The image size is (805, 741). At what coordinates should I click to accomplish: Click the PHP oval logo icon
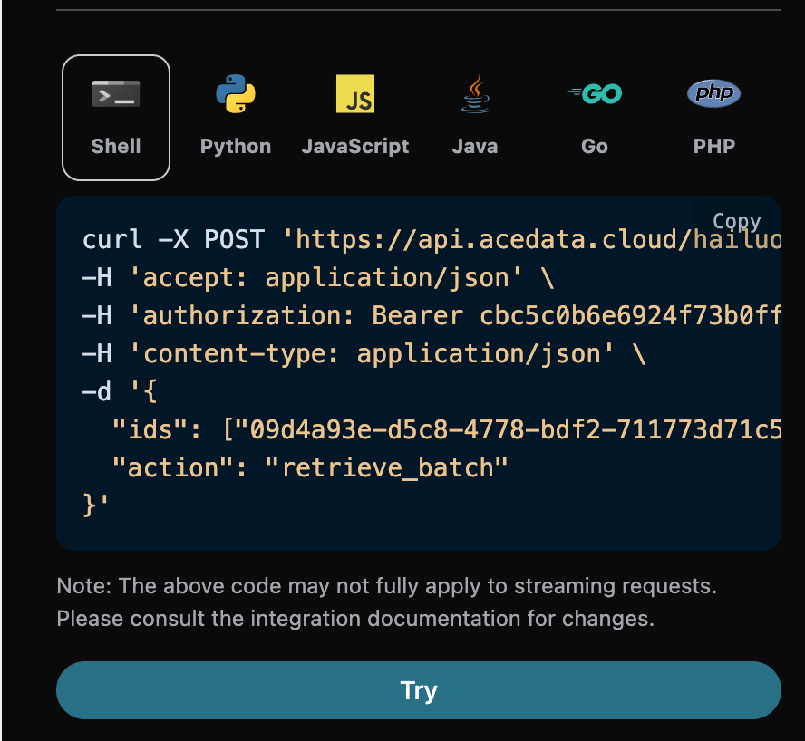713,93
